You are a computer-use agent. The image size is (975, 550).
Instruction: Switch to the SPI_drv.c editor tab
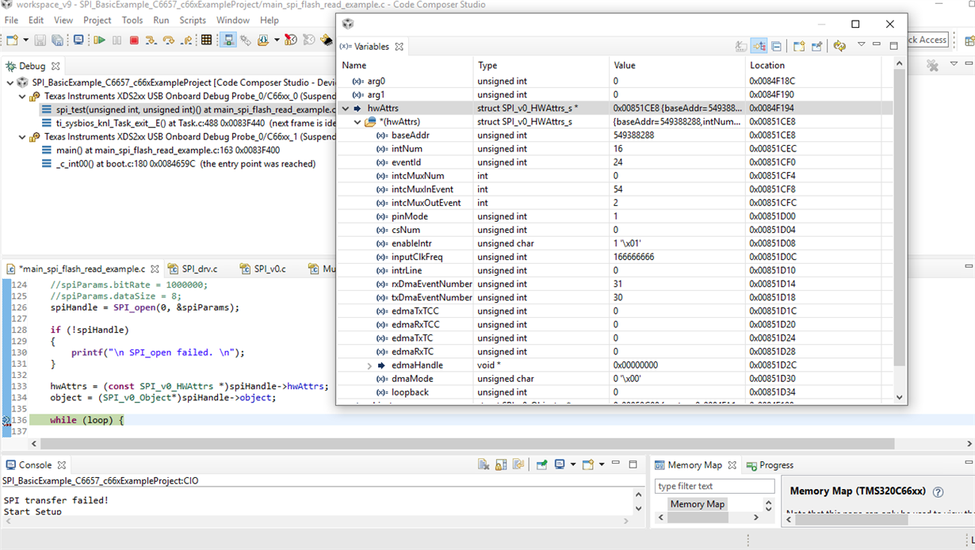pyautogui.click(x=198, y=269)
